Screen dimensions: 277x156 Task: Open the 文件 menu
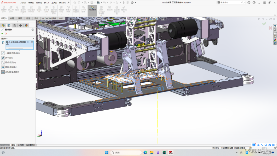[23, 3]
